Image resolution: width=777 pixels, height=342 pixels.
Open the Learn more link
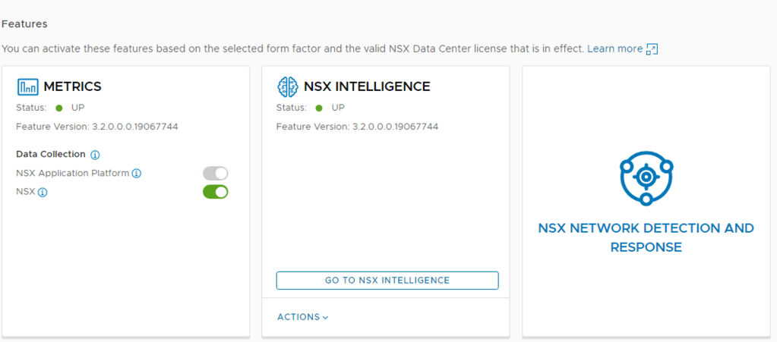(x=614, y=49)
